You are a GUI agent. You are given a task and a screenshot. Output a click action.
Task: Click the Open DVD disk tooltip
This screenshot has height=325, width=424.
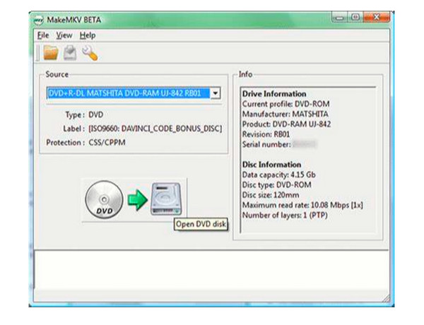tap(201, 224)
